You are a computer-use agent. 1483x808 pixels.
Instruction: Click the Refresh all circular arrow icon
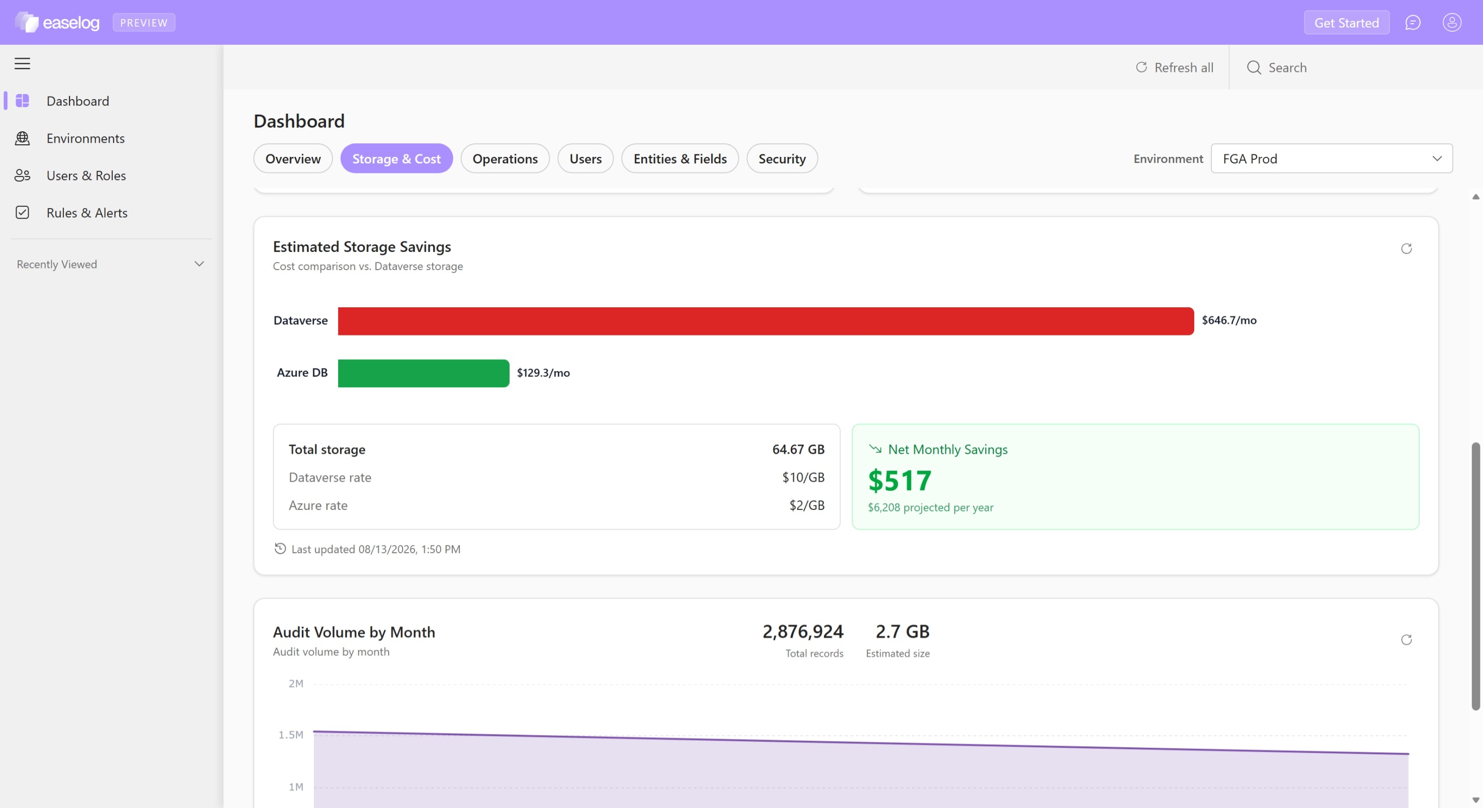point(1141,67)
